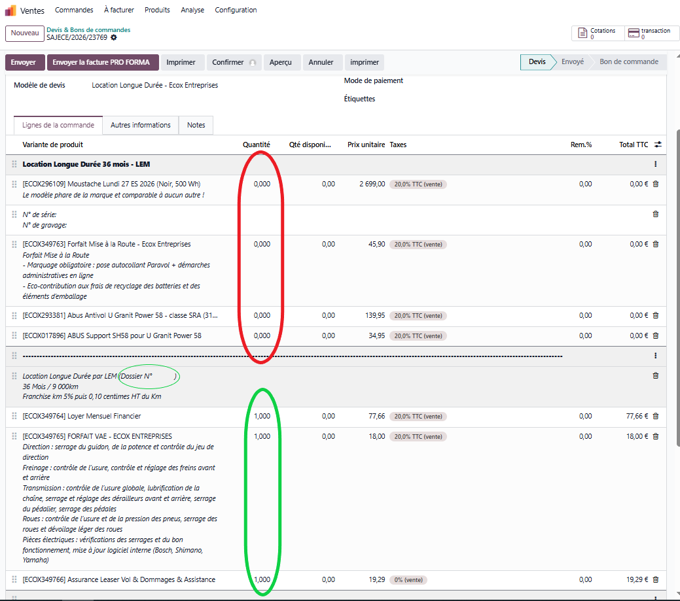Click the avatar icon in Confirmer button

pos(253,63)
